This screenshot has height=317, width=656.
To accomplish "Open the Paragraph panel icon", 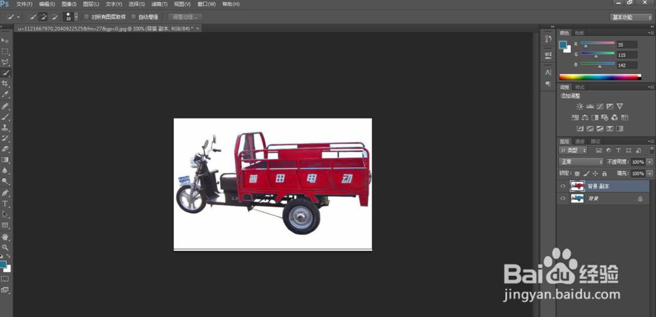I will (x=548, y=84).
